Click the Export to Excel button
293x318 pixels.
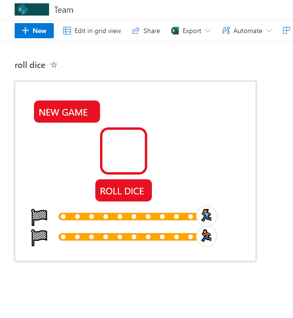(186, 31)
